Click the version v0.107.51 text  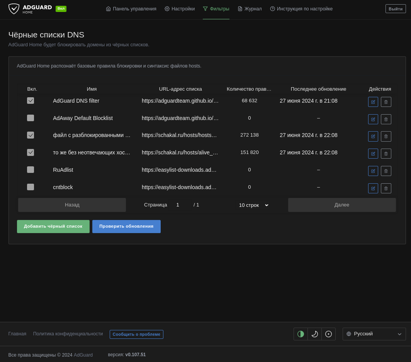pyautogui.click(x=136, y=355)
